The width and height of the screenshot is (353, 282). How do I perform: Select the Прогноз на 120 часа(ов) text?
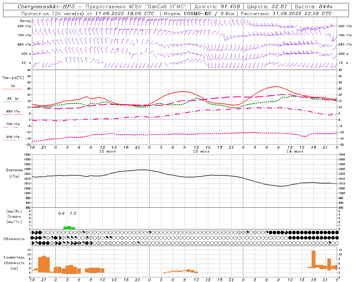click(x=53, y=13)
